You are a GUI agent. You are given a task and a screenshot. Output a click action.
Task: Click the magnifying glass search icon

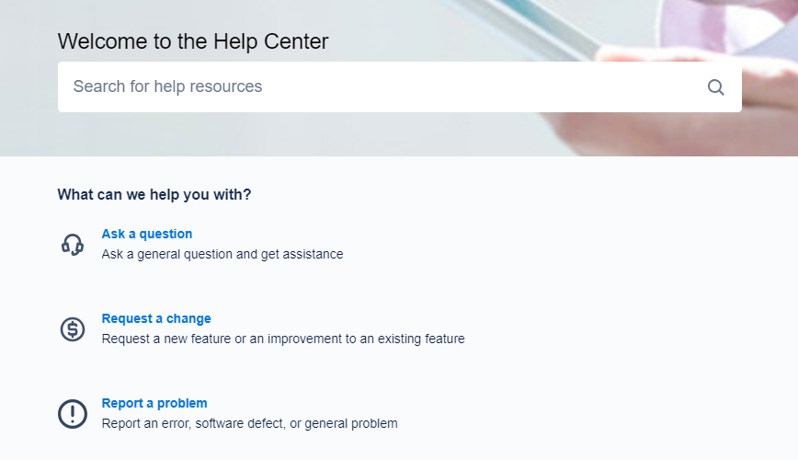pos(716,87)
